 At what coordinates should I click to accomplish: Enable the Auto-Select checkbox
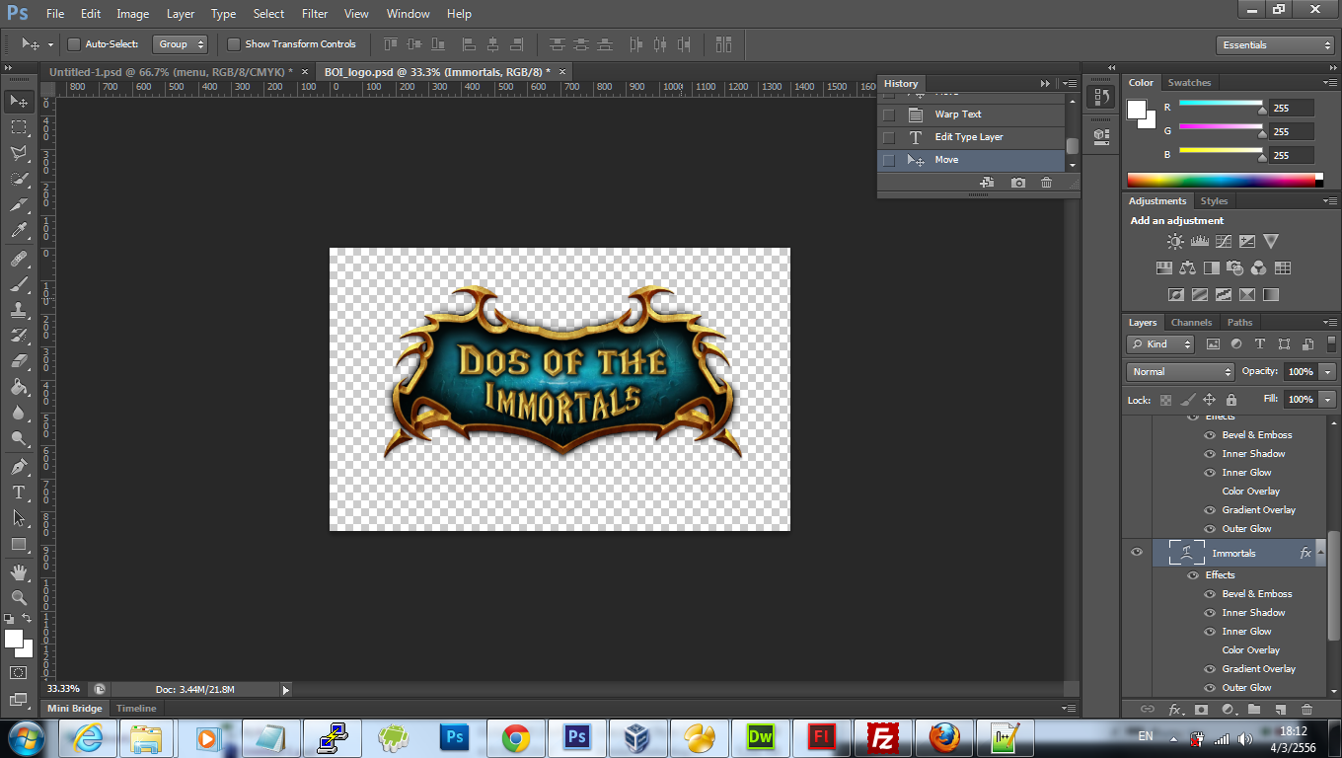tap(74, 44)
